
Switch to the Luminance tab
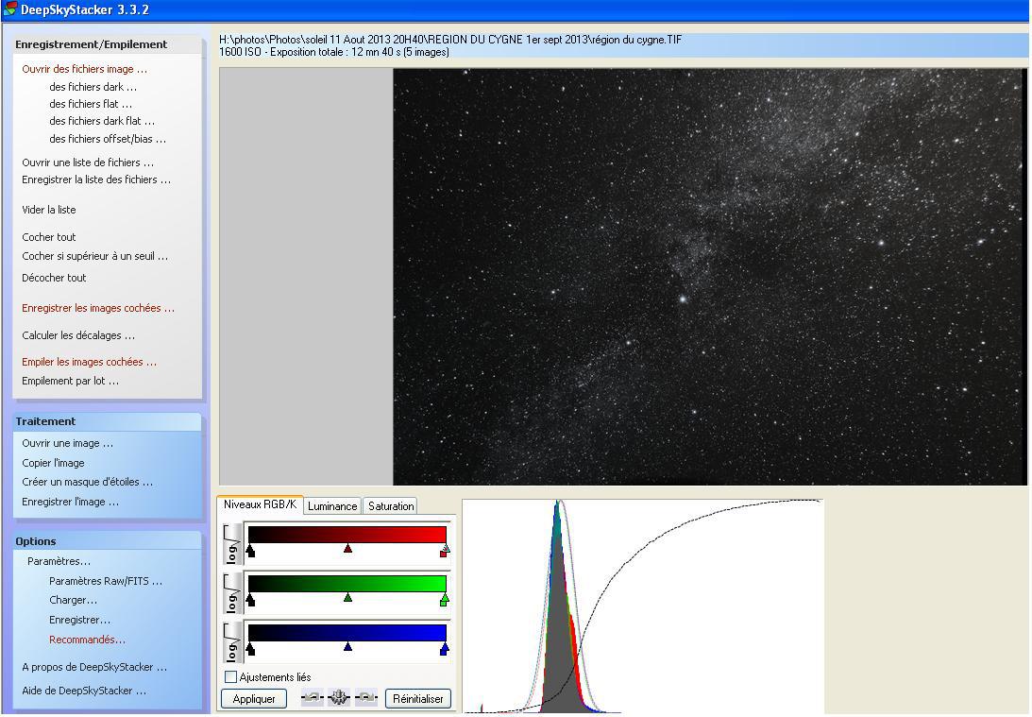(332, 505)
